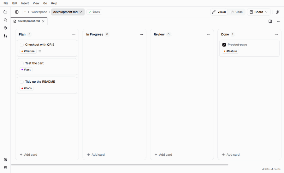Open the Product page card title
Image resolution: width=284 pixels, height=173 pixels.
(x=237, y=45)
